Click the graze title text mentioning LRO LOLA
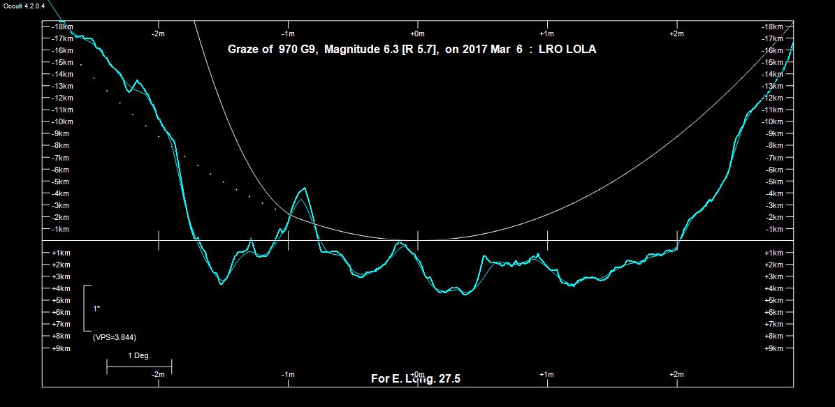 412,50
